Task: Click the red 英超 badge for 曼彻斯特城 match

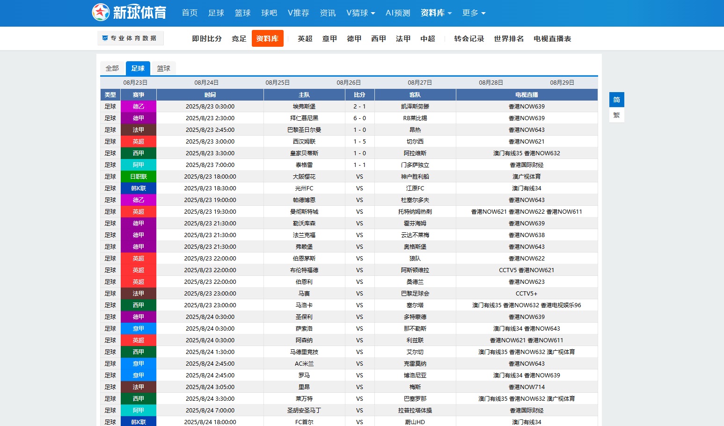Action: coord(138,211)
